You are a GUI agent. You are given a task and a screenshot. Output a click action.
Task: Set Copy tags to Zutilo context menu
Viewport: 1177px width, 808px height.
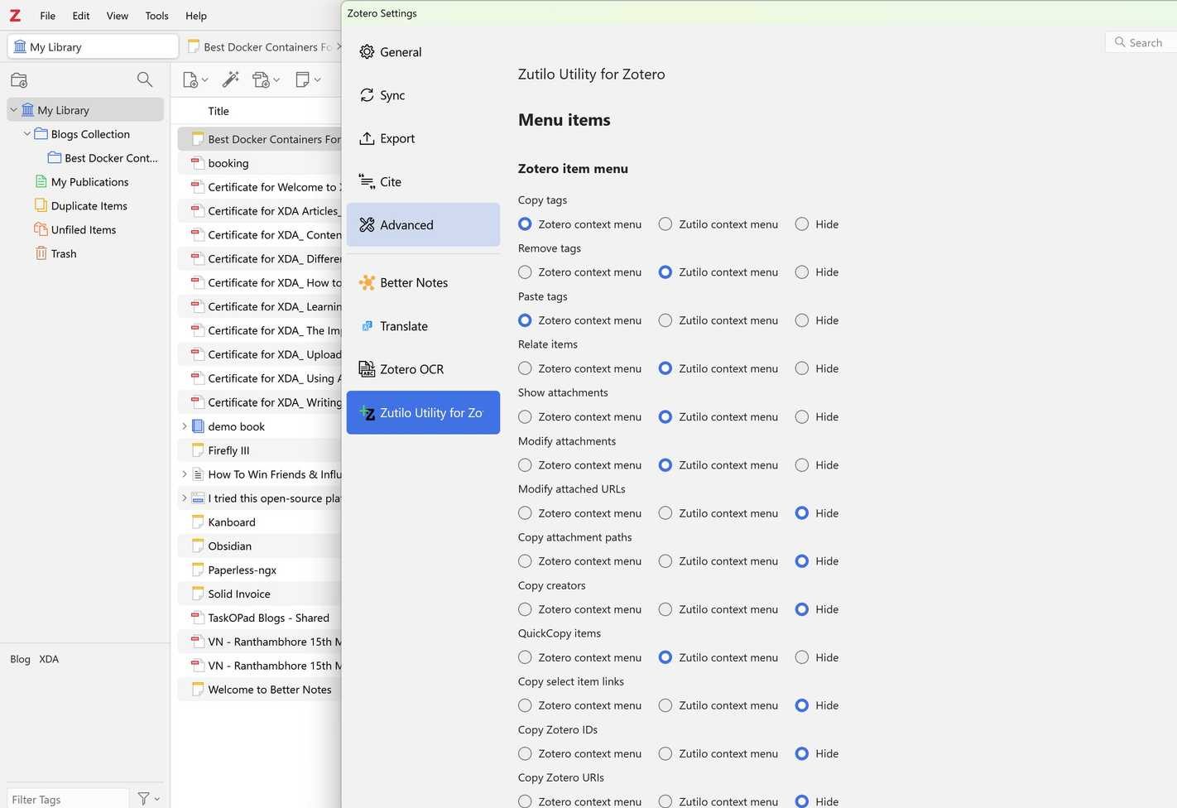[x=665, y=224]
